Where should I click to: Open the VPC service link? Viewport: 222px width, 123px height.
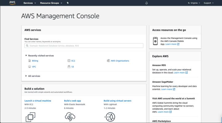pyautogui.click(x=34, y=67)
